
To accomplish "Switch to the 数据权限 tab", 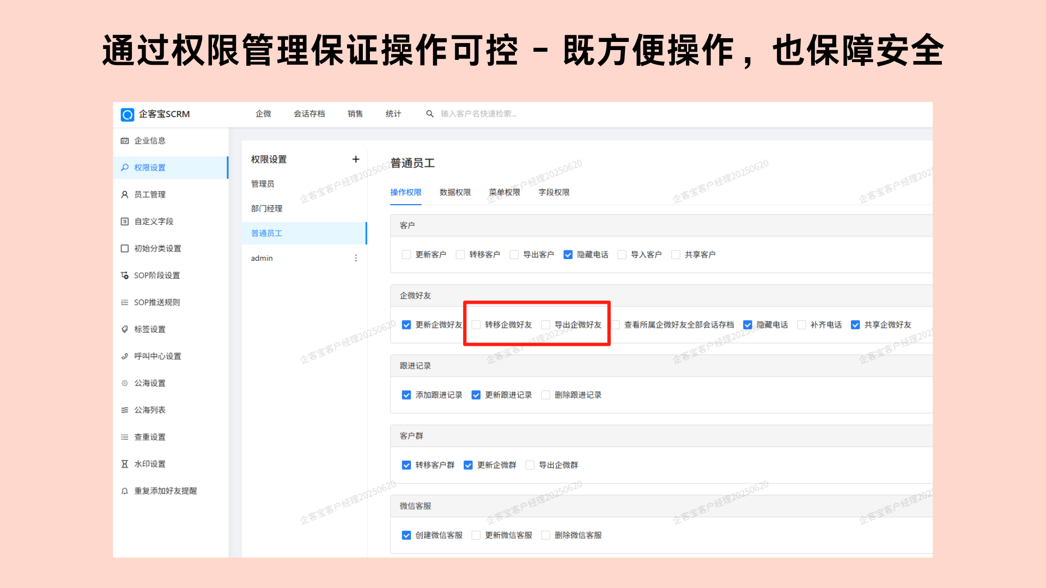I will point(455,192).
